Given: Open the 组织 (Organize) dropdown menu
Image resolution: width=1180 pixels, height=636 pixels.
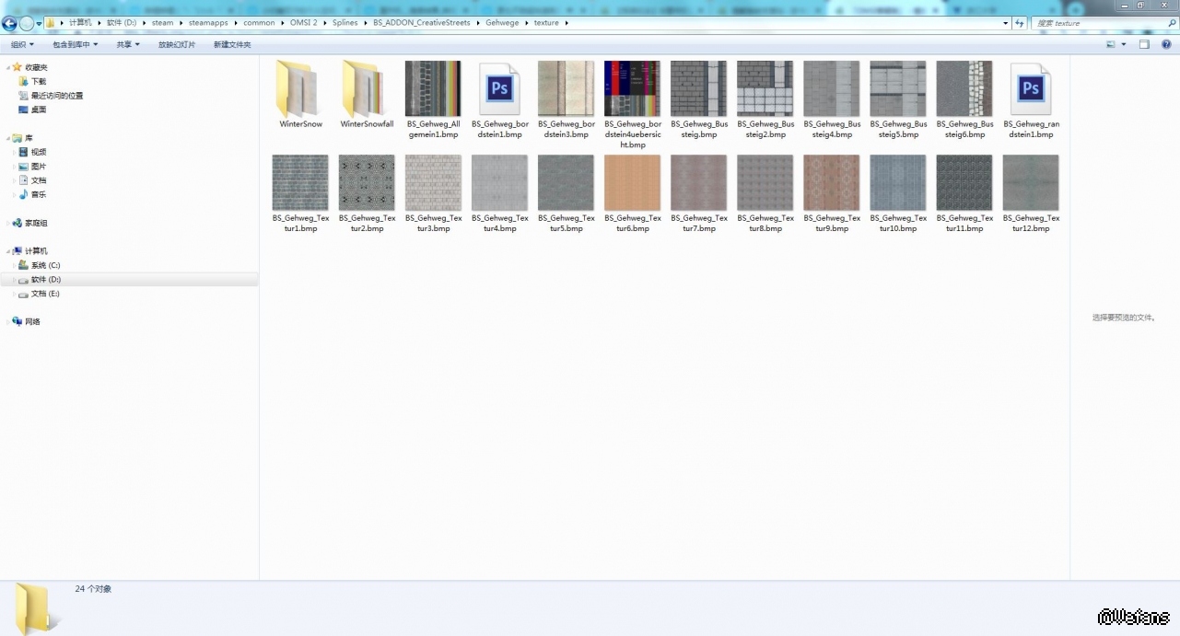Looking at the screenshot, I should click(x=22, y=44).
